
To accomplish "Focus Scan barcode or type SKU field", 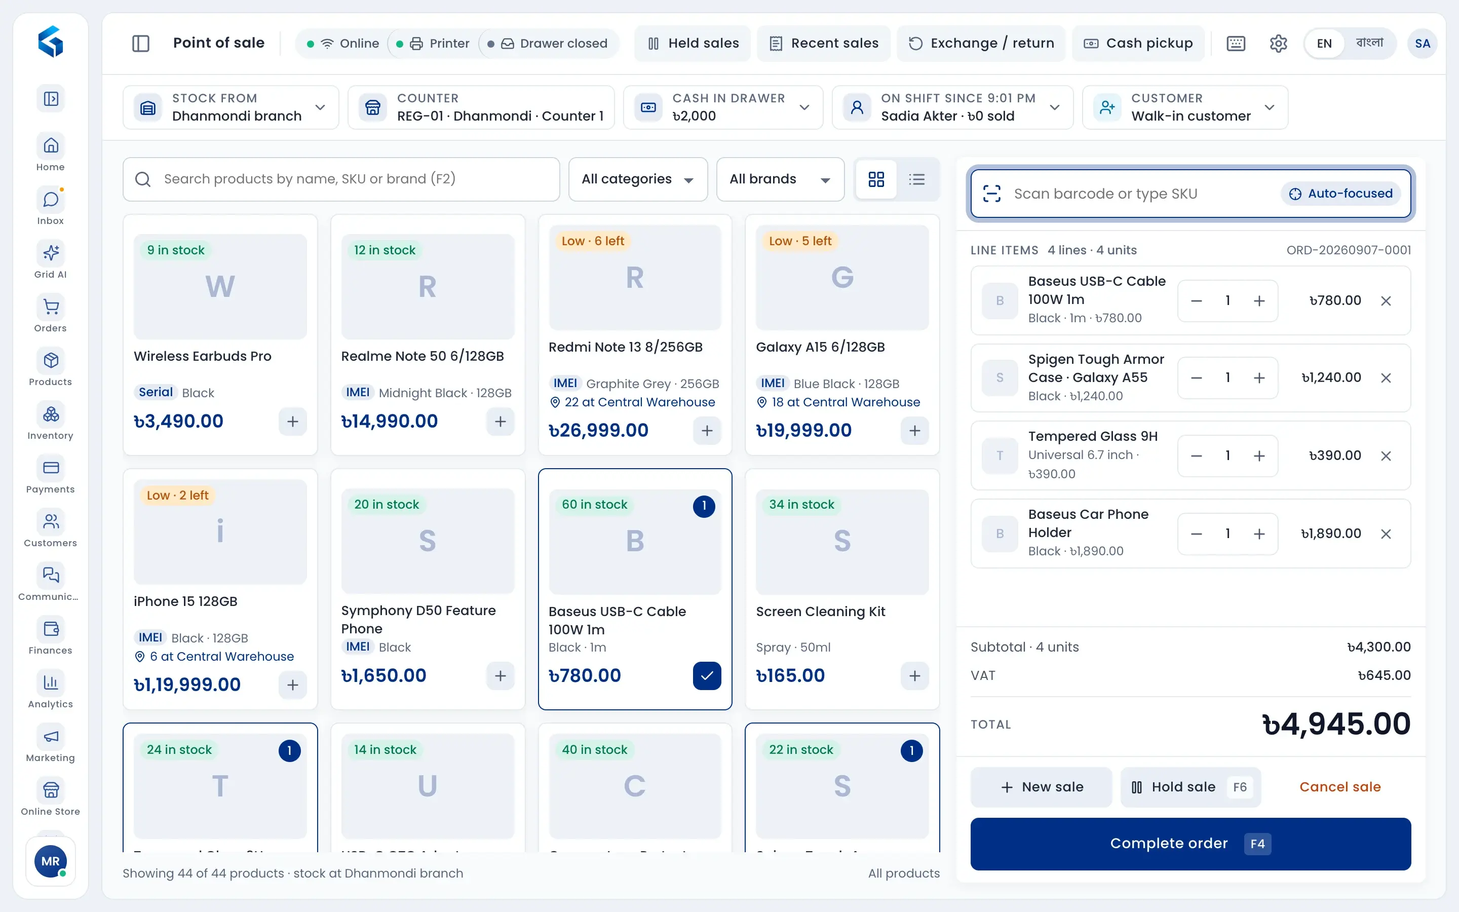I will 1190,194.
